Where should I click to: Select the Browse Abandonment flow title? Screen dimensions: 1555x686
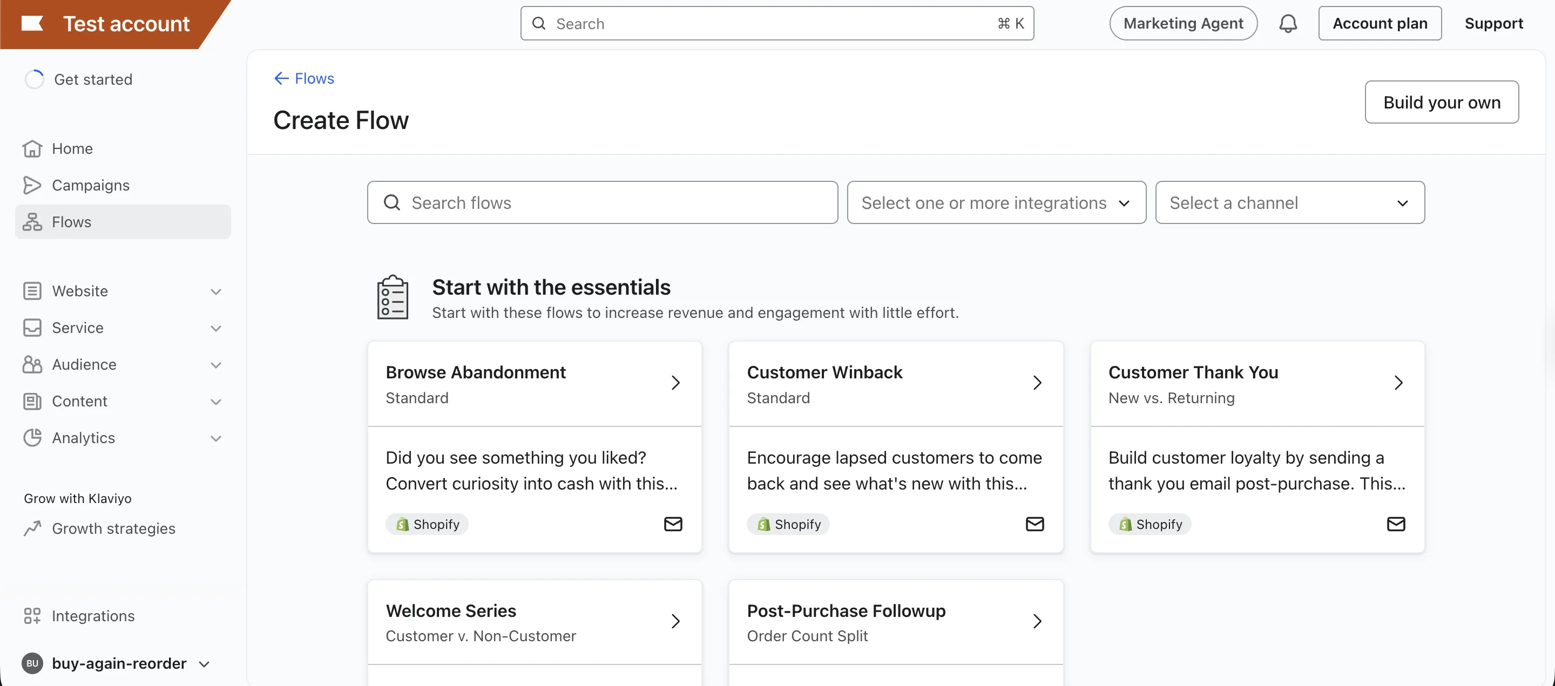[476, 372]
